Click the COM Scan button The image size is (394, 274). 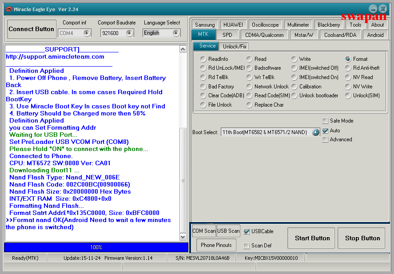pos(203,231)
